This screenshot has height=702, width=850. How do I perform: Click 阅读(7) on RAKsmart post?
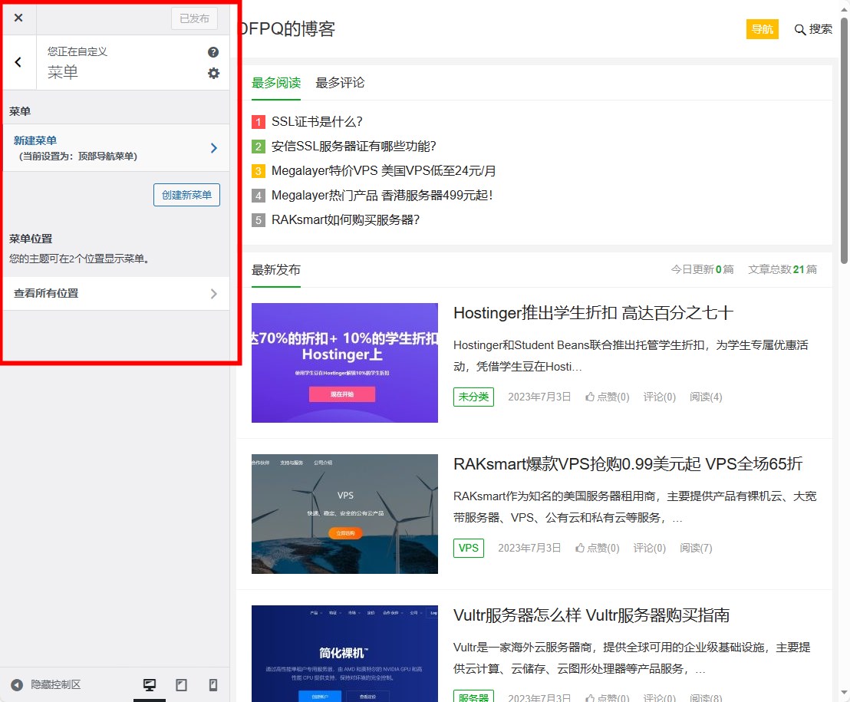tap(696, 548)
